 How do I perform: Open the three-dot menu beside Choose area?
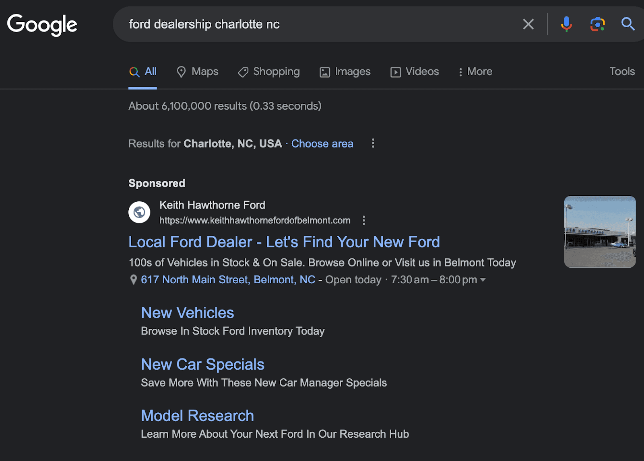[373, 143]
